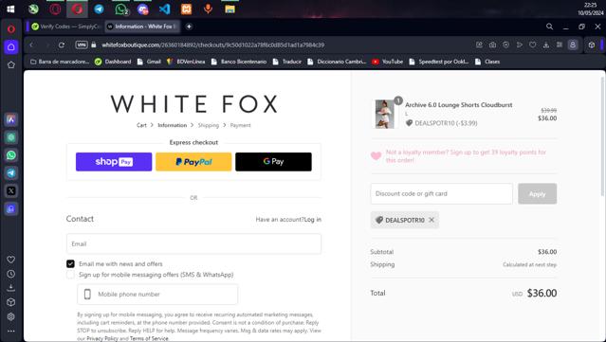Screen dimensions: 606x342
Task: Open XAMPP from the taskbar
Action: coord(186,9)
